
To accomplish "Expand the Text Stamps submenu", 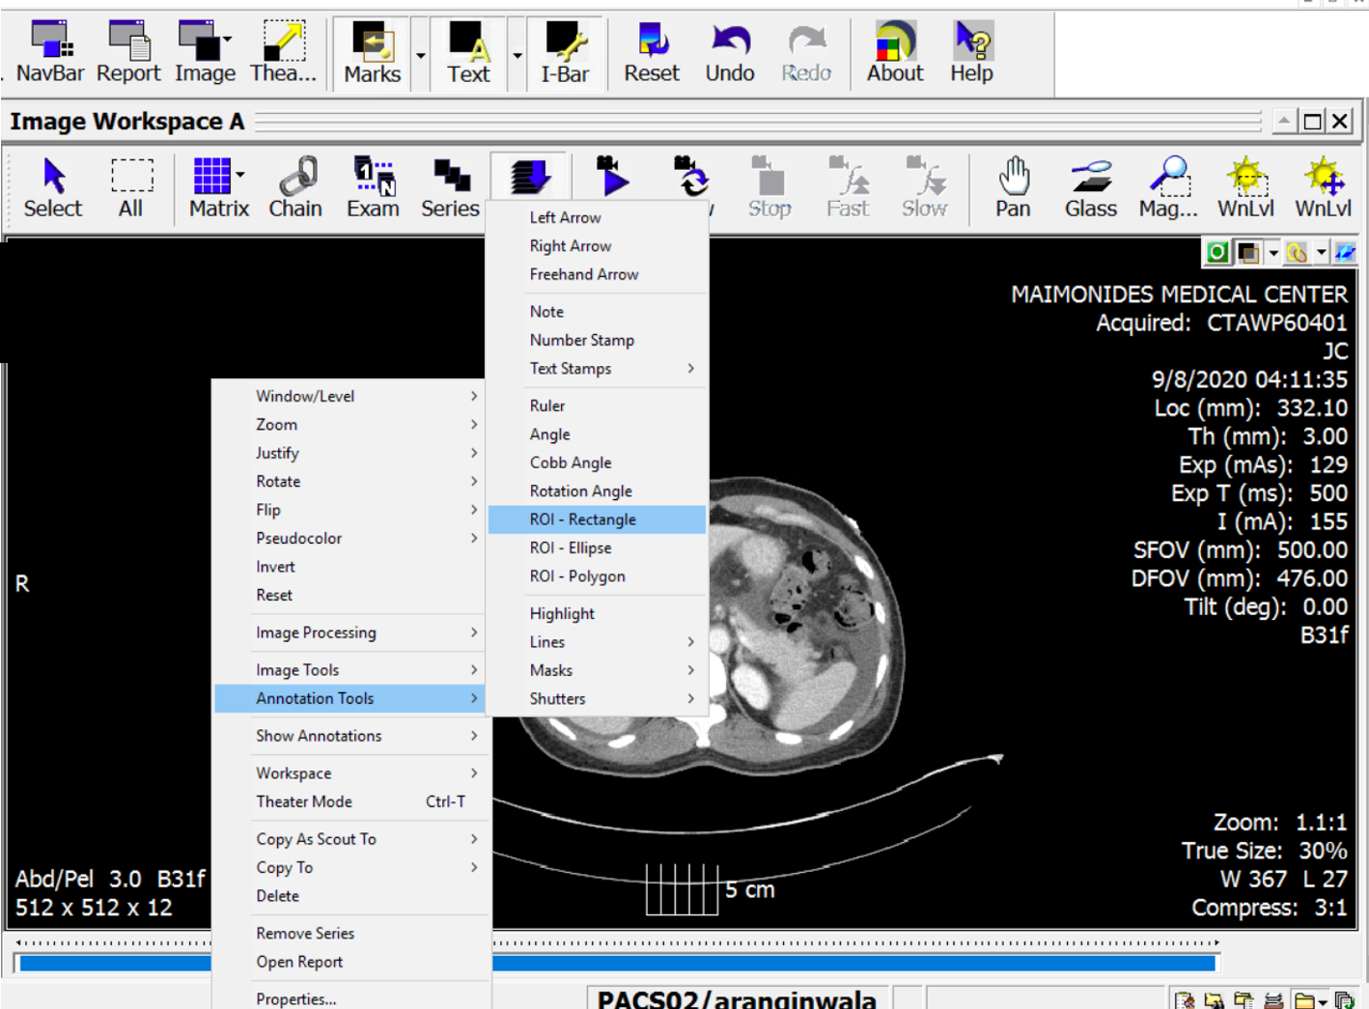I will pos(597,369).
